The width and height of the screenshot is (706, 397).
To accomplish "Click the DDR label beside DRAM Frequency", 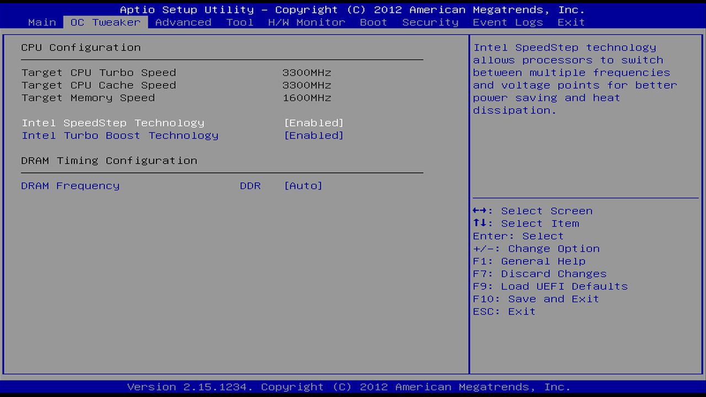I will tap(250, 186).
